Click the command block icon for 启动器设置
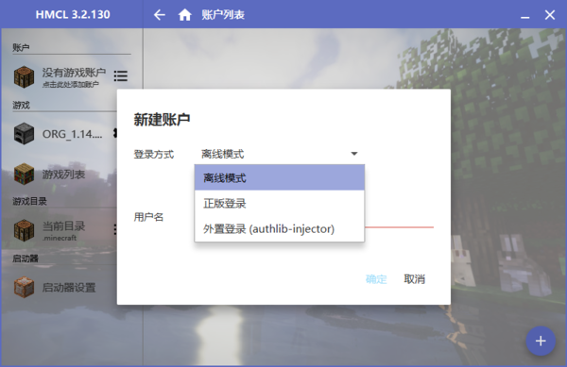The width and height of the screenshot is (567, 367). click(x=24, y=287)
